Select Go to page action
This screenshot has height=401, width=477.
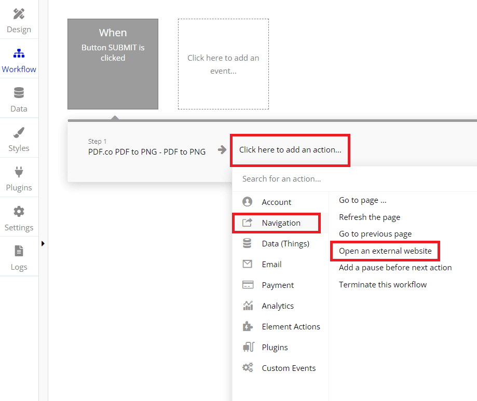pos(362,200)
